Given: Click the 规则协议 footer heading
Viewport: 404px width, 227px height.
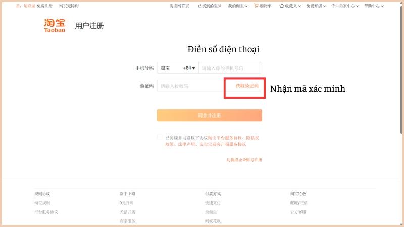Looking at the screenshot, I should point(42,194).
